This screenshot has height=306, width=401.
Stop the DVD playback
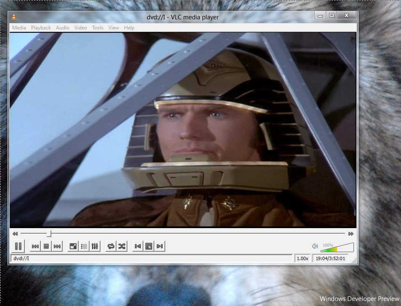click(46, 246)
